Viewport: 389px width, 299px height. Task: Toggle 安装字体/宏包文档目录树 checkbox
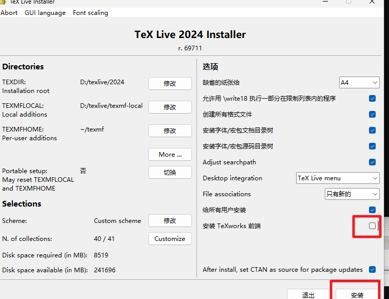coord(372,130)
